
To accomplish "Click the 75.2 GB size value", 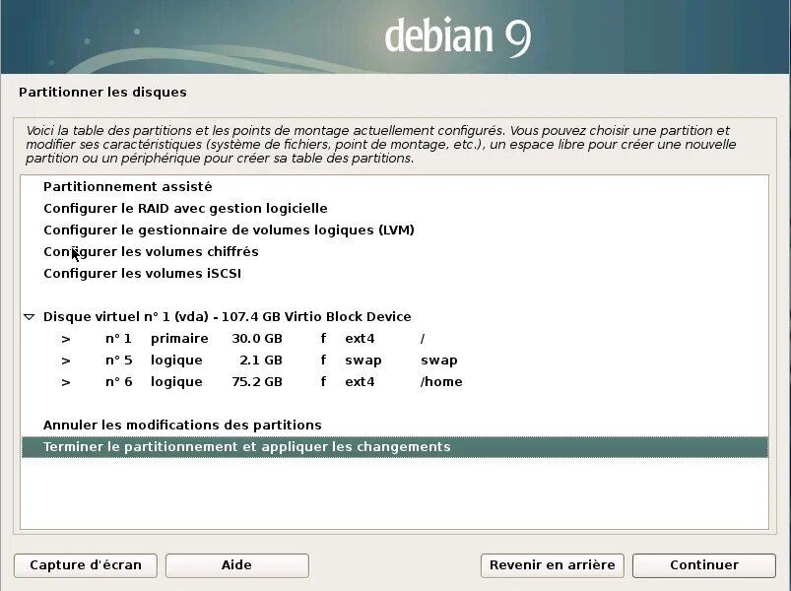I will (x=257, y=382).
